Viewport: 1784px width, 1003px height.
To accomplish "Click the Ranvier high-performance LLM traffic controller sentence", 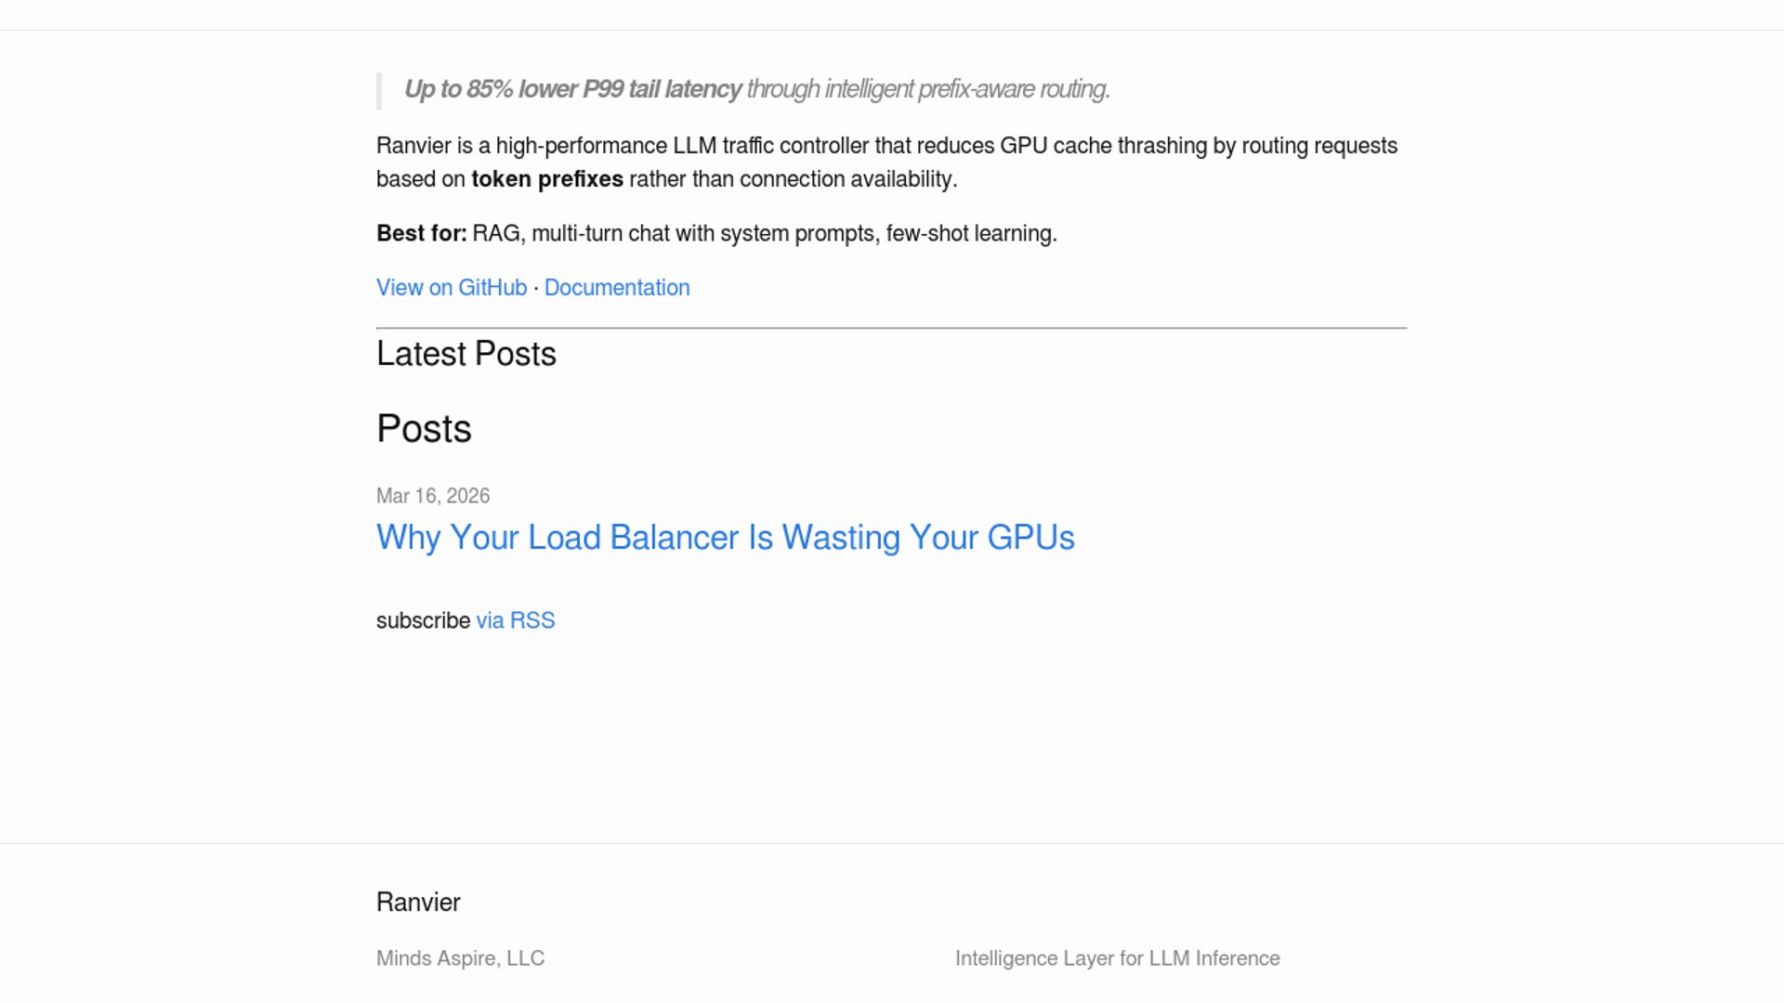I will [886, 146].
